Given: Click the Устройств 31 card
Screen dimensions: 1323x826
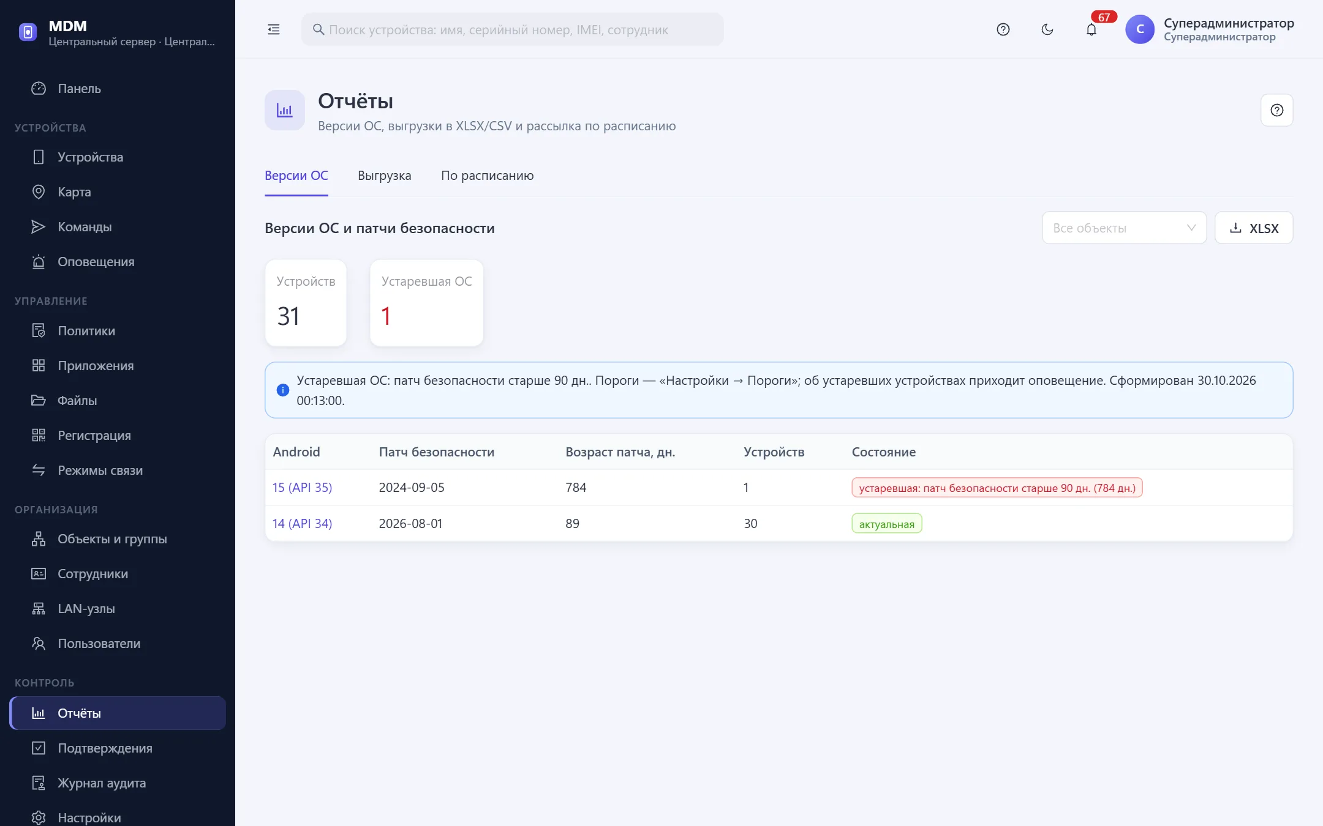Looking at the screenshot, I should click(306, 303).
